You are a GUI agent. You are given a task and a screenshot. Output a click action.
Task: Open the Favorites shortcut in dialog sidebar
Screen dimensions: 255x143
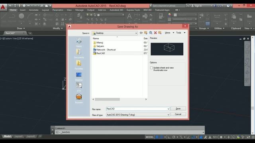click(x=79, y=65)
